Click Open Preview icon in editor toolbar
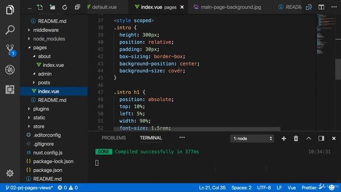 [309, 7]
